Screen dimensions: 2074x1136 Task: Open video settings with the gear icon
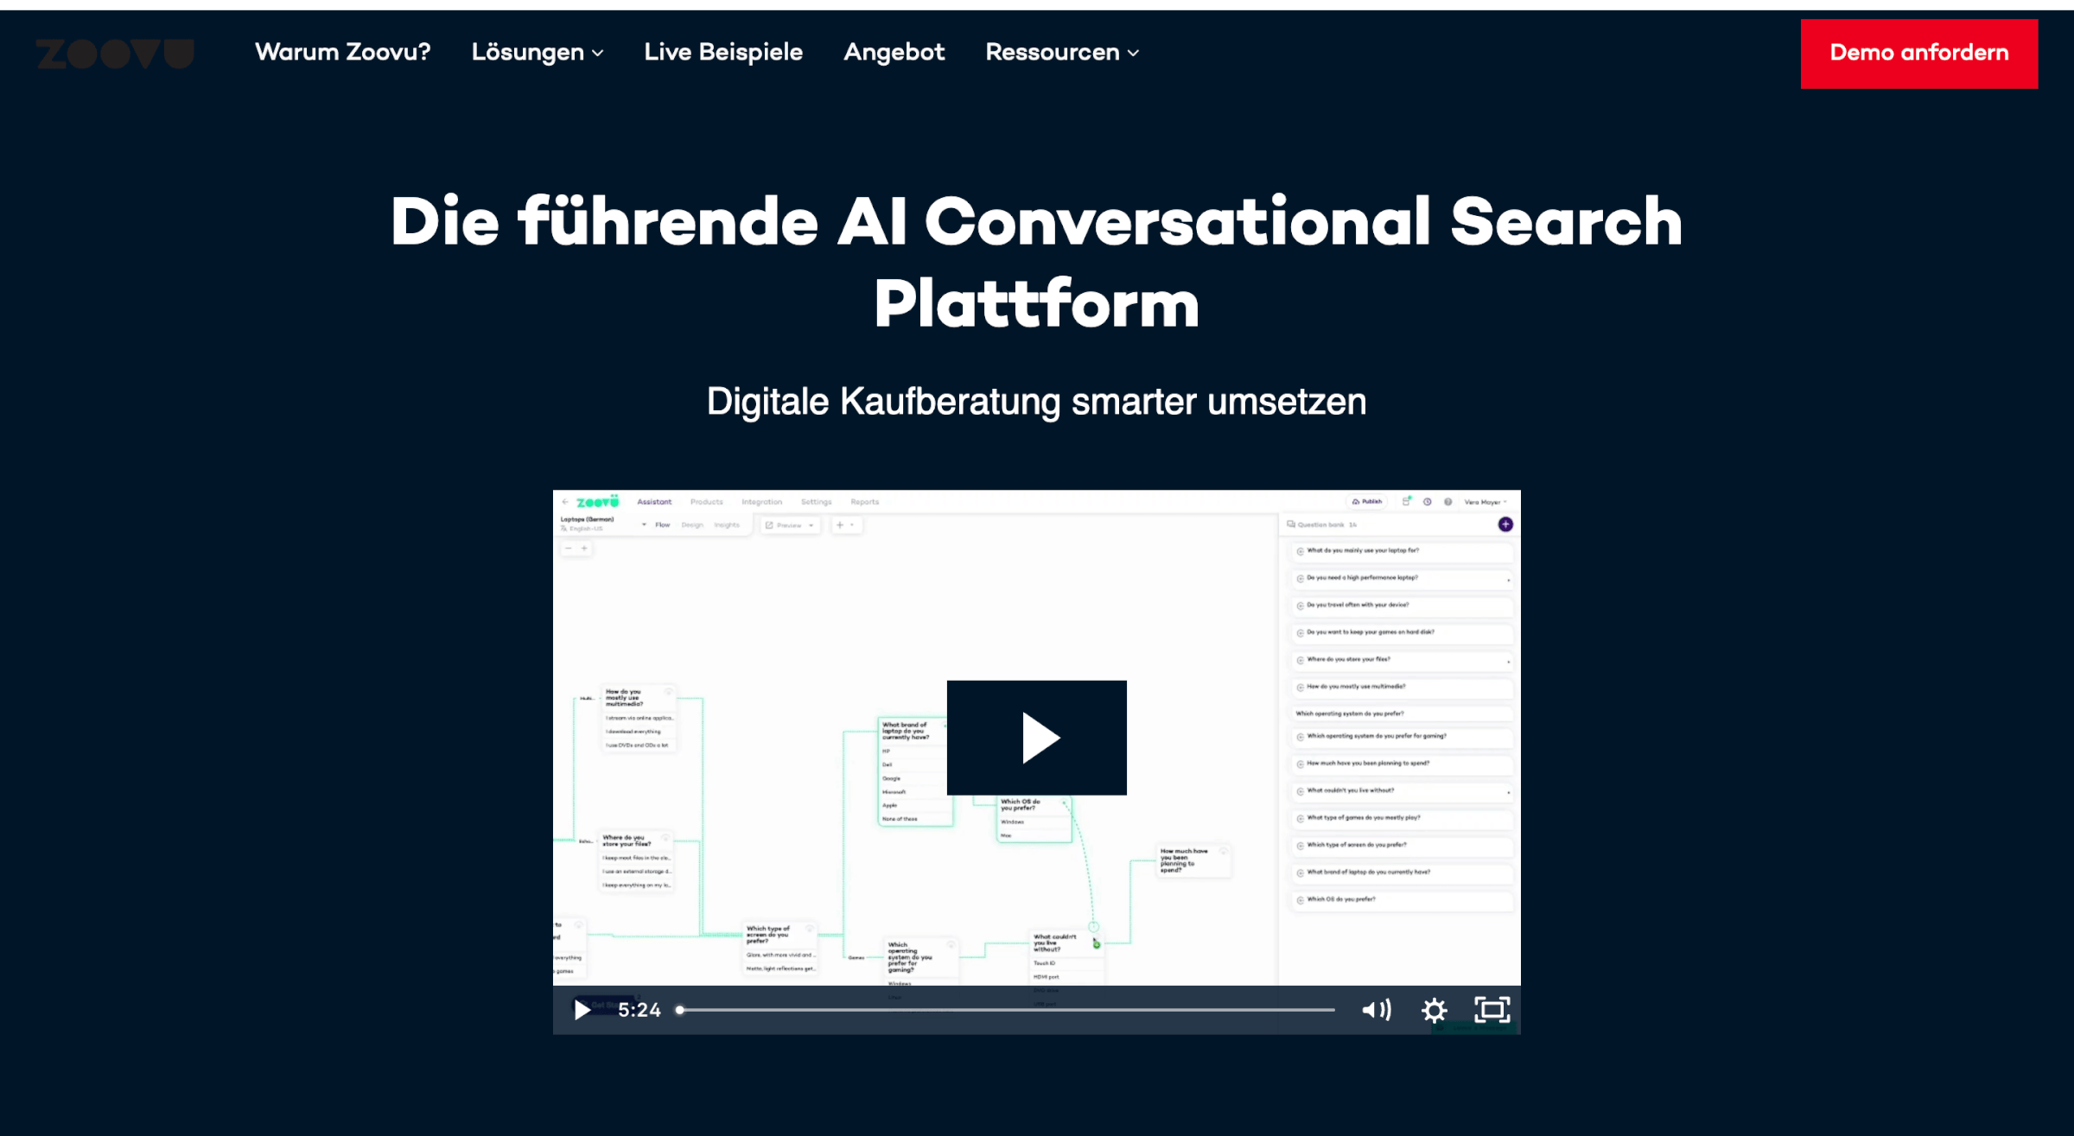point(1434,1009)
